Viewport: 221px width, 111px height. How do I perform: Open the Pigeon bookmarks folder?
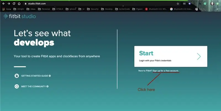(x=137, y=9)
